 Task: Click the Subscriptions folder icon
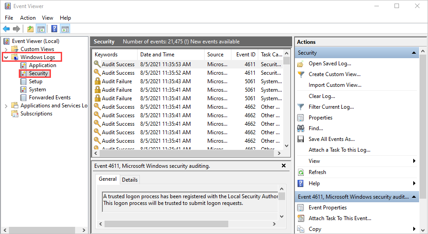click(14, 114)
